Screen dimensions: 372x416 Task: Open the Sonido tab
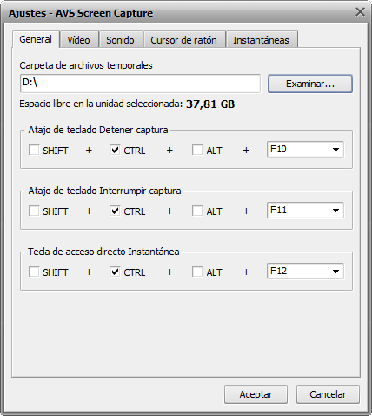(x=121, y=40)
